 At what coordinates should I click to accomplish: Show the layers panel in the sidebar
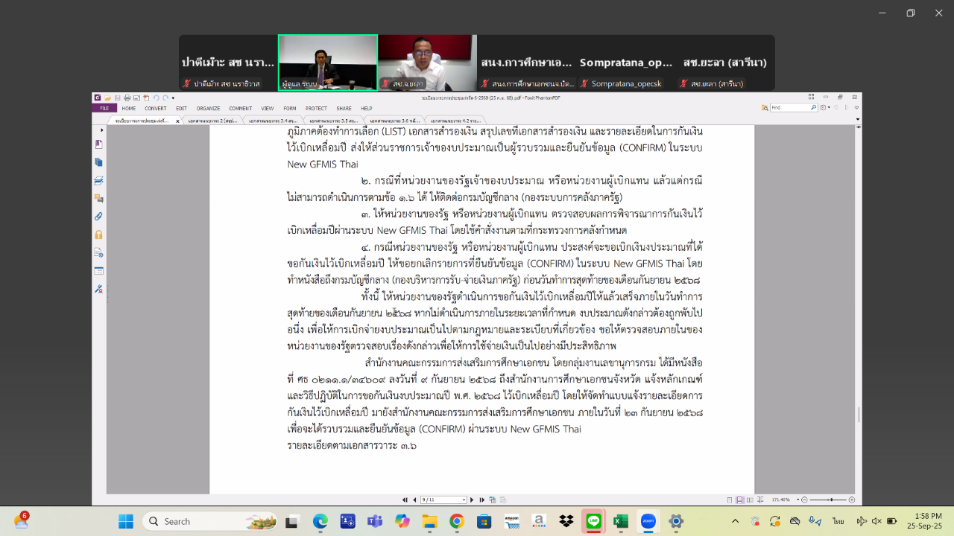point(99,180)
